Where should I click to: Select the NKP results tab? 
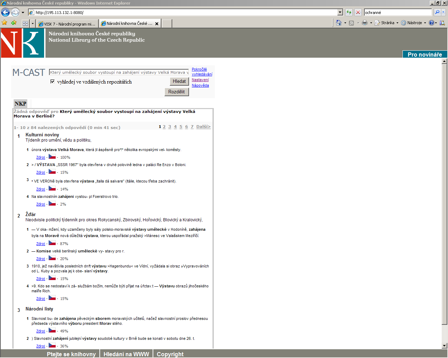pyautogui.click(x=20, y=103)
